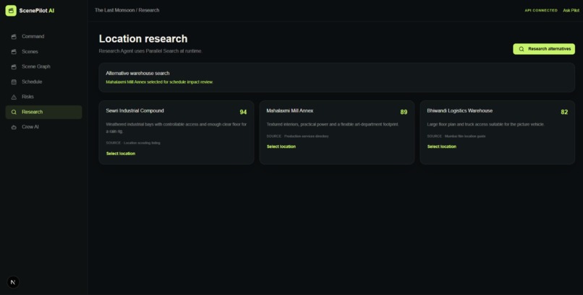This screenshot has height=295, width=583.
Task: Click the SOURCE line on Mahalaxmi card
Action: point(297,136)
